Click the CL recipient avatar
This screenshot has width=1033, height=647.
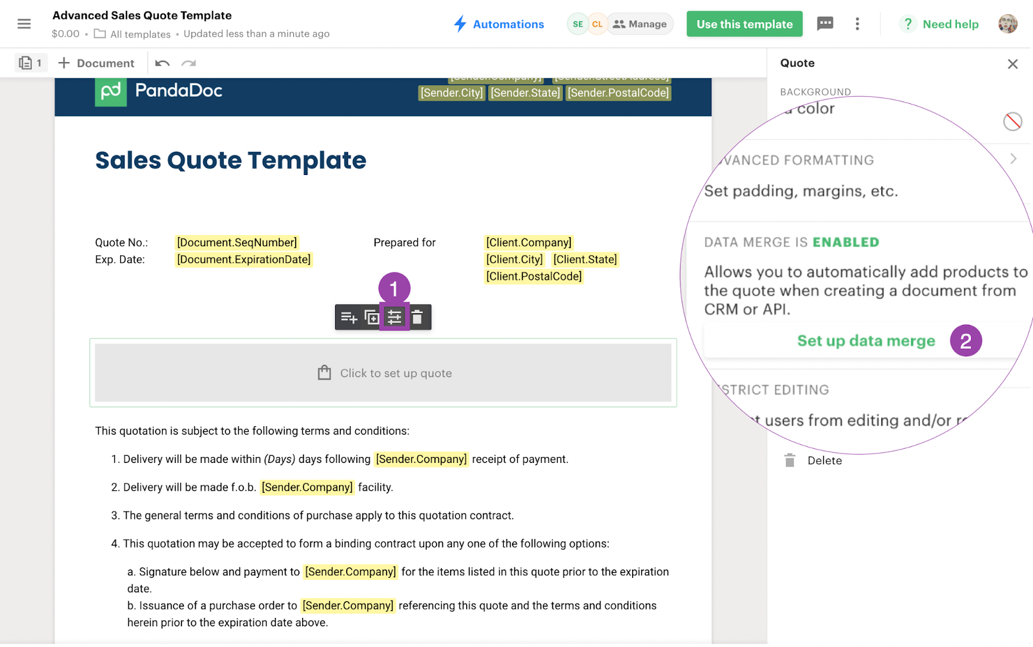click(597, 24)
